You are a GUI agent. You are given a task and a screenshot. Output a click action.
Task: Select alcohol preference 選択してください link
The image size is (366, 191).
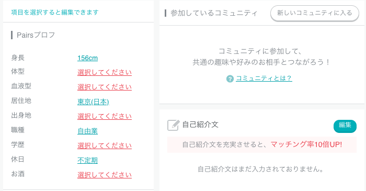pos(105,175)
